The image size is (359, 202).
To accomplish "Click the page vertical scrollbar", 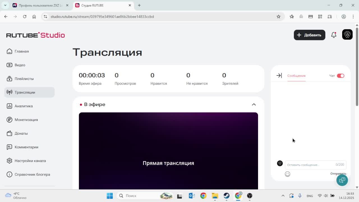I will (x=357, y=67).
